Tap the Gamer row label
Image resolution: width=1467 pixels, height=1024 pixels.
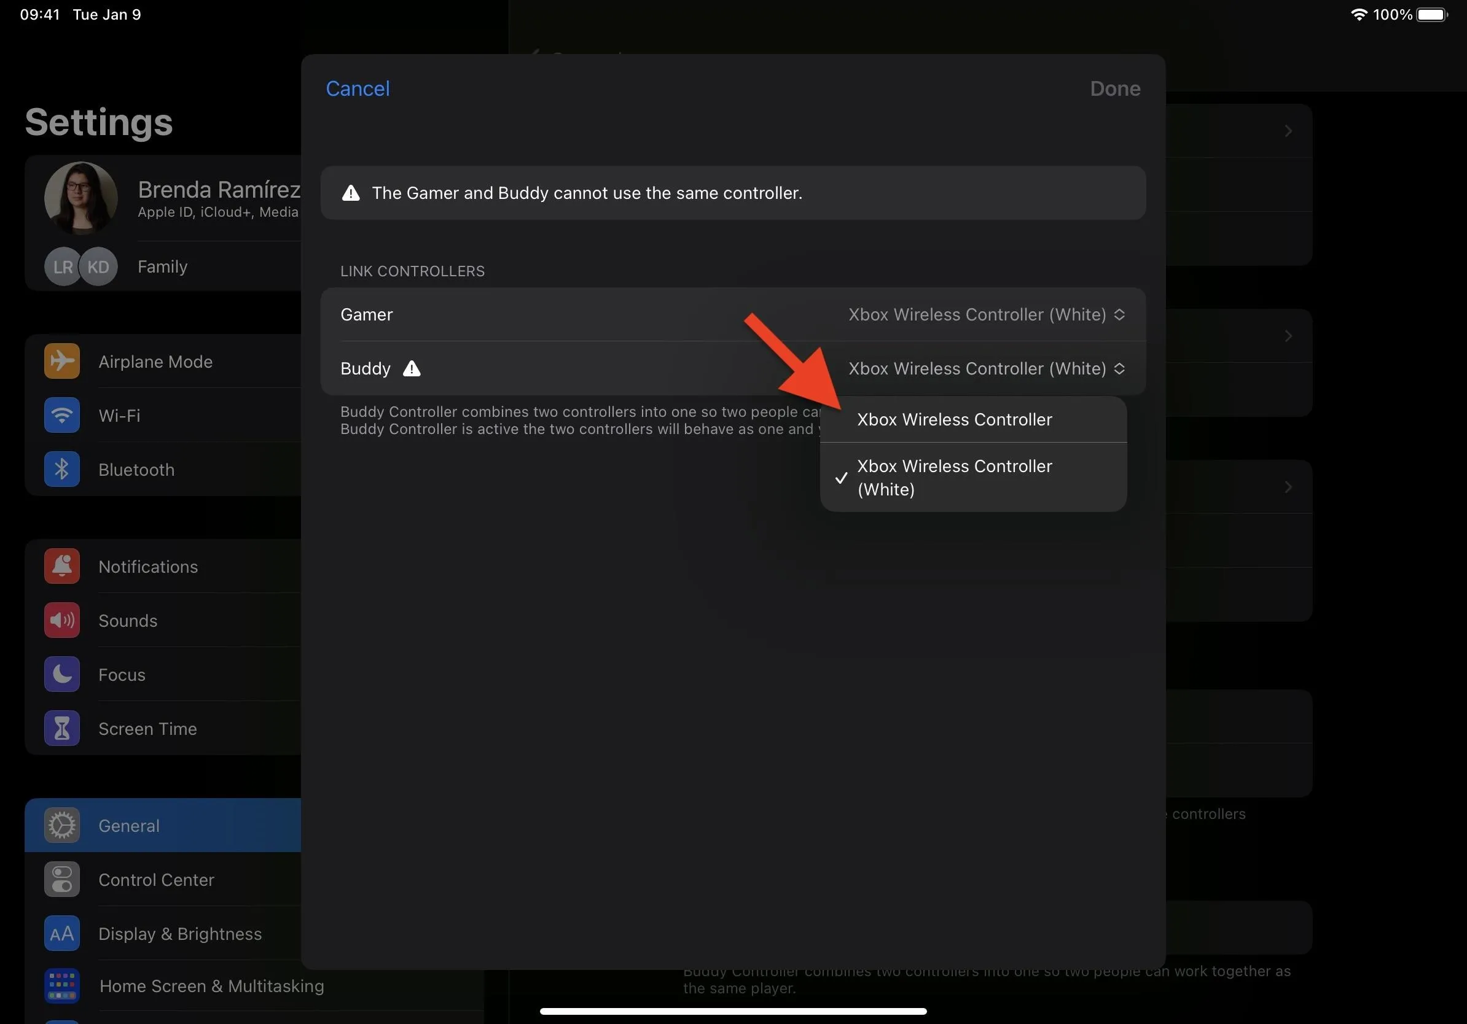coord(367,315)
